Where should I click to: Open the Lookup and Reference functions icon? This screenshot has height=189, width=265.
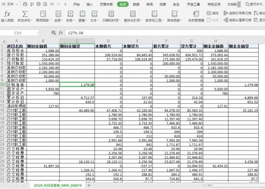pos(132,14)
